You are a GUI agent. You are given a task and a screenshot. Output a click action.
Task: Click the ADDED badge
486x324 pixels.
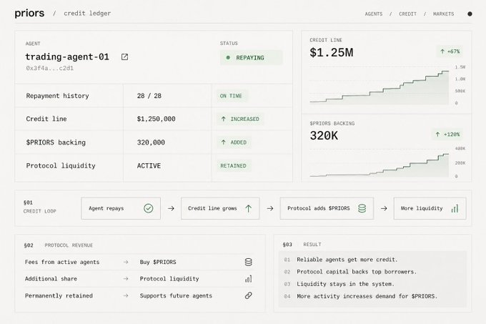(x=234, y=142)
